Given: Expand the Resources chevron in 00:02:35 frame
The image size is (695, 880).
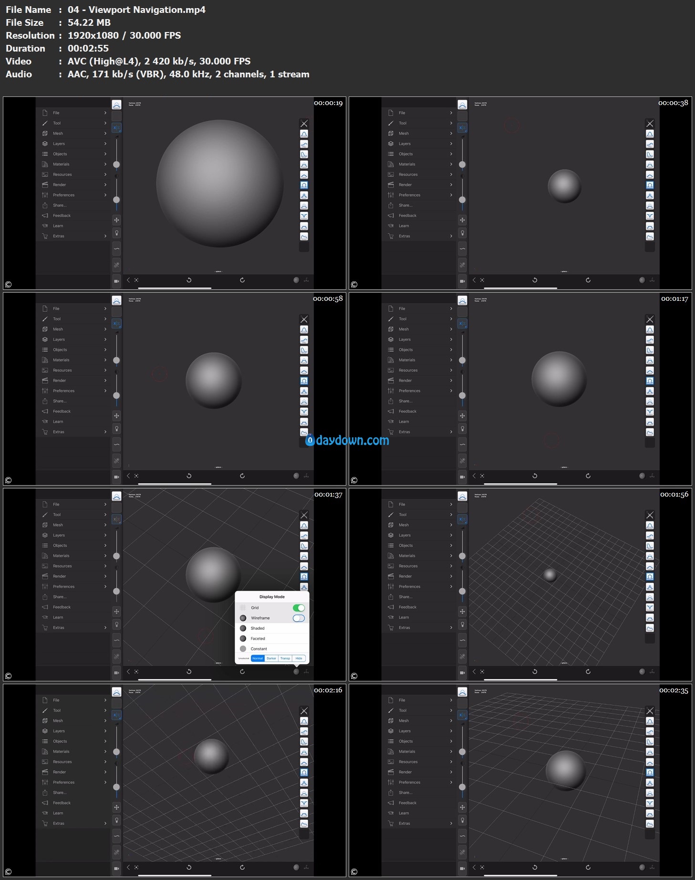Looking at the screenshot, I should click(451, 762).
